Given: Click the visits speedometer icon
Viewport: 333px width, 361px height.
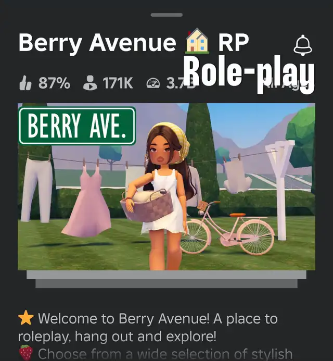Looking at the screenshot, I should [153, 83].
